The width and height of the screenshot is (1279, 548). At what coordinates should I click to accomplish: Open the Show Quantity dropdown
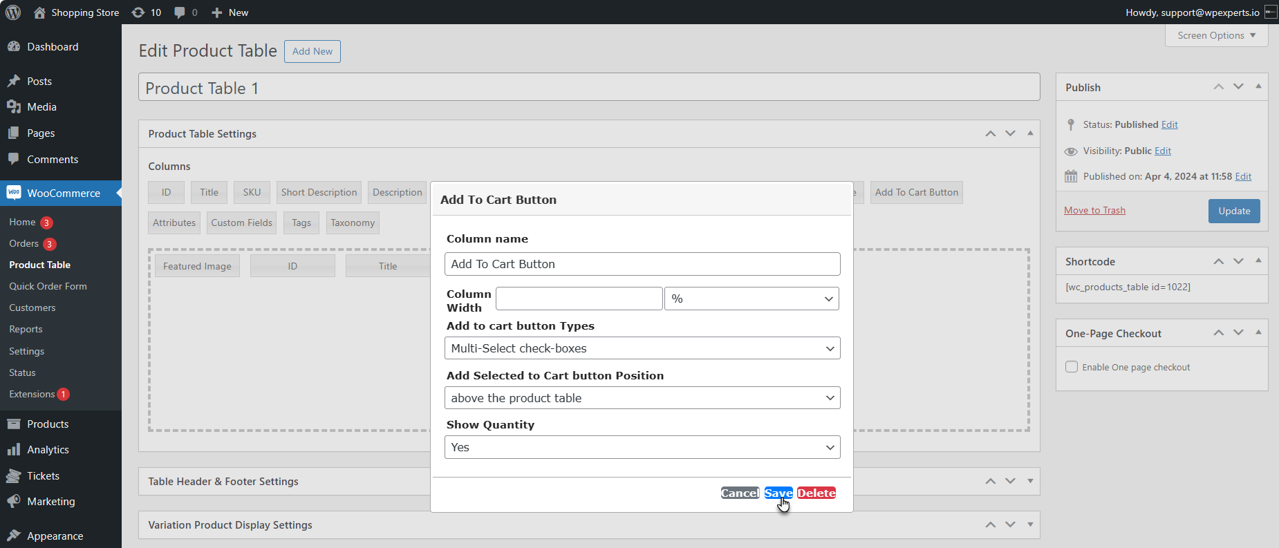point(642,447)
